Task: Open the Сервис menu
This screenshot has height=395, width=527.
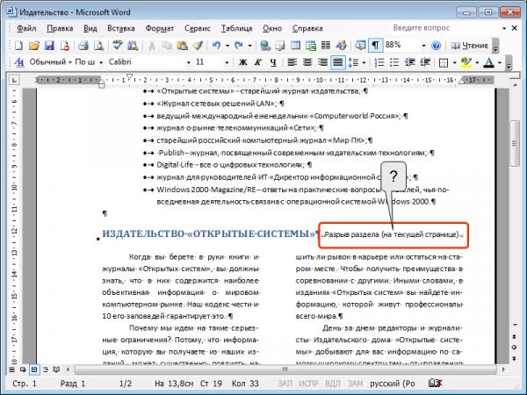Action: 198,28
